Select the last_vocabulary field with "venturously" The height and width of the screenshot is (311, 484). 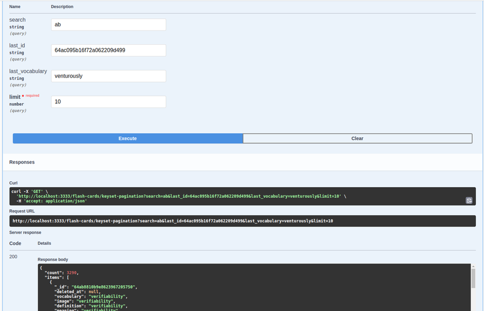click(x=109, y=76)
